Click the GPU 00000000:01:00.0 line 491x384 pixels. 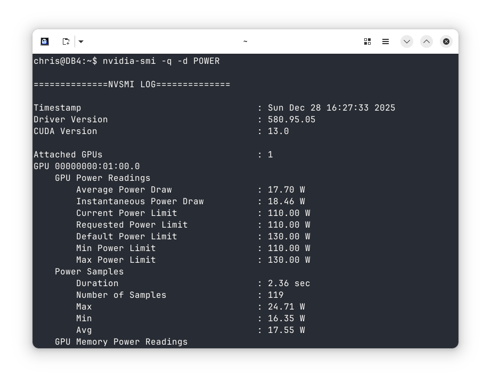[87, 166]
